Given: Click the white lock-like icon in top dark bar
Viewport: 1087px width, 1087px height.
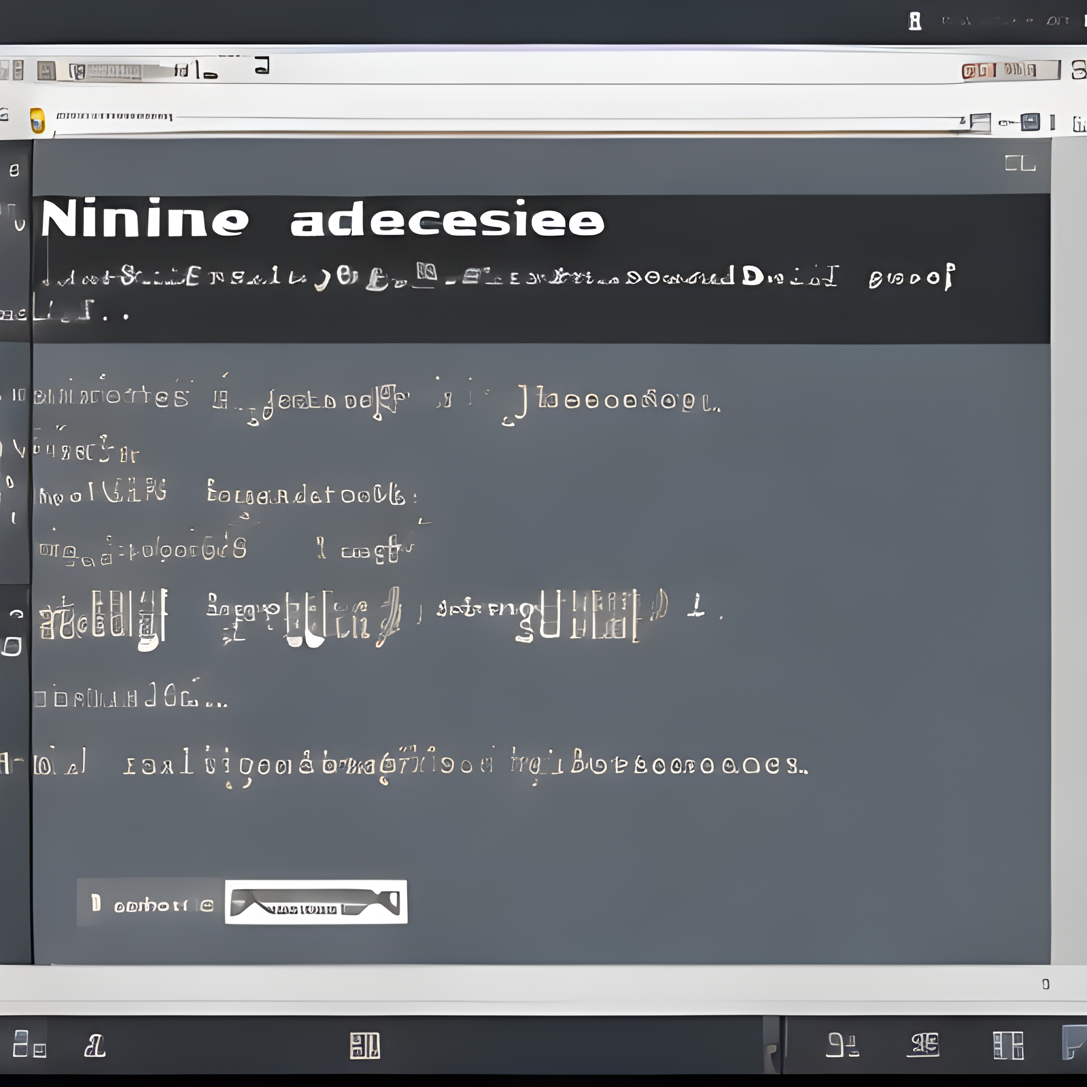Looking at the screenshot, I should 916,21.
